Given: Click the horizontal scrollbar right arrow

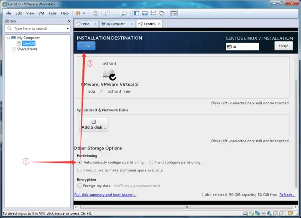Looking at the screenshot, I should click(x=295, y=207).
